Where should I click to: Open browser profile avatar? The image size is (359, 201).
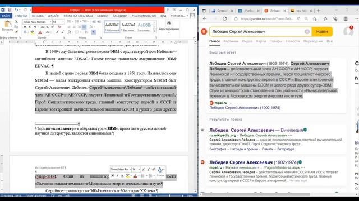(x=346, y=18)
